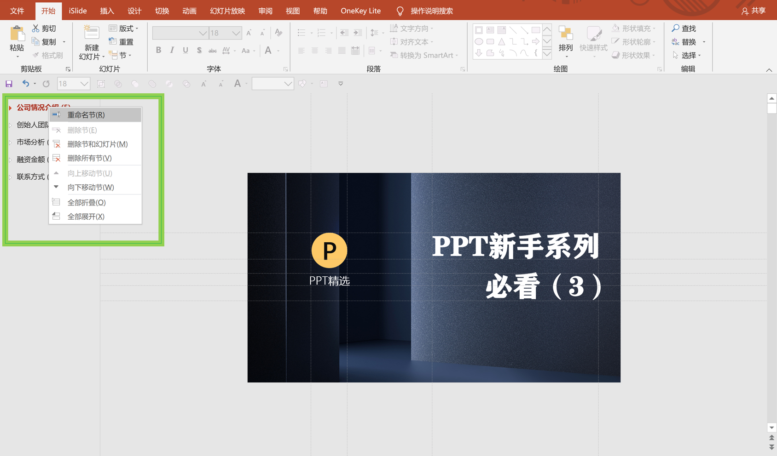Click the bullet list icon
The height and width of the screenshot is (456, 777).
(302, 33)
